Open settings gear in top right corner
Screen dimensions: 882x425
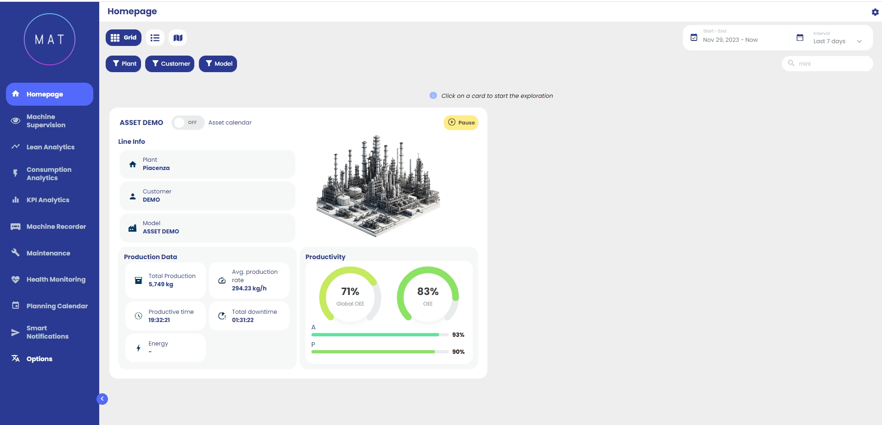[875, 12]
